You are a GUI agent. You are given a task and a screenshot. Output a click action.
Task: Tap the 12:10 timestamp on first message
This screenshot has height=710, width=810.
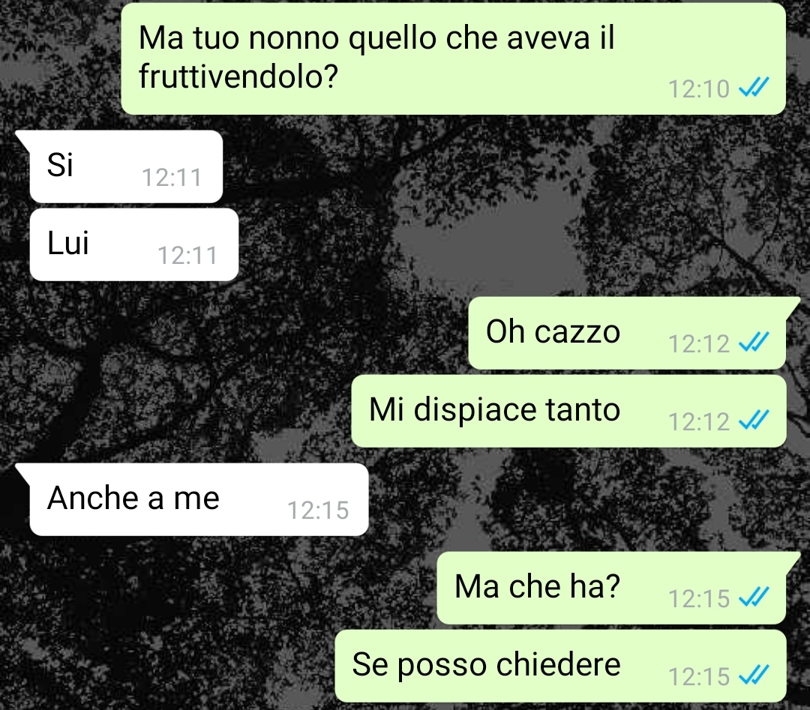pyautogui.click(x=699, y=88)
